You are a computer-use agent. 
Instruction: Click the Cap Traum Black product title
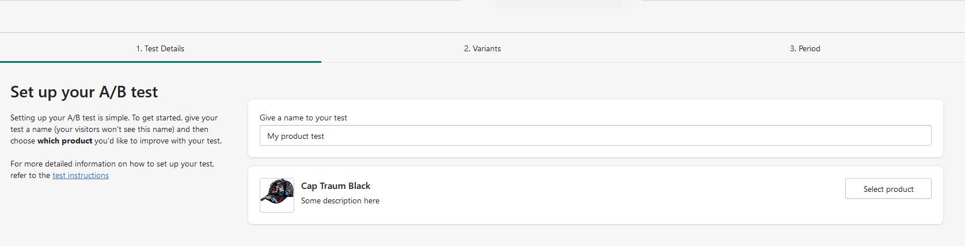(336, 186)
